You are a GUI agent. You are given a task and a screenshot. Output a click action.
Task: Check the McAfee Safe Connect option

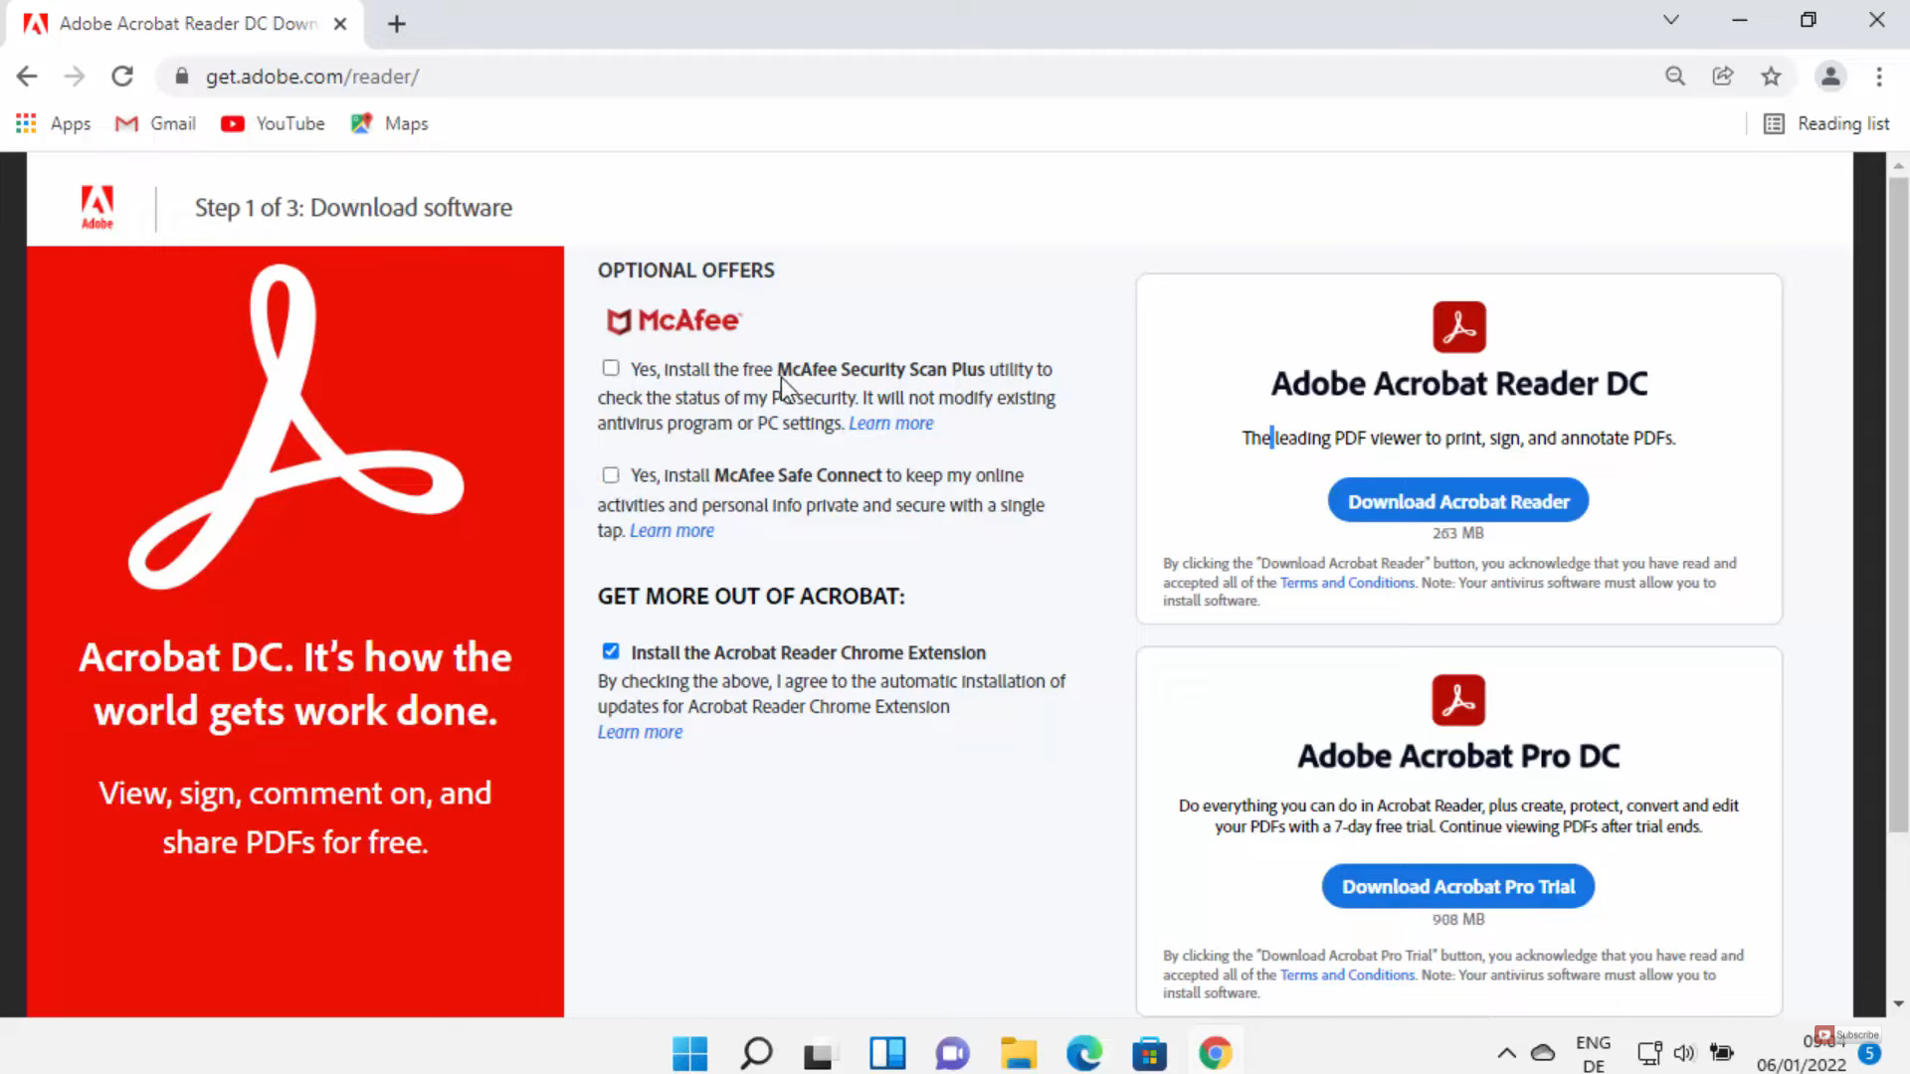click(610, 474)
